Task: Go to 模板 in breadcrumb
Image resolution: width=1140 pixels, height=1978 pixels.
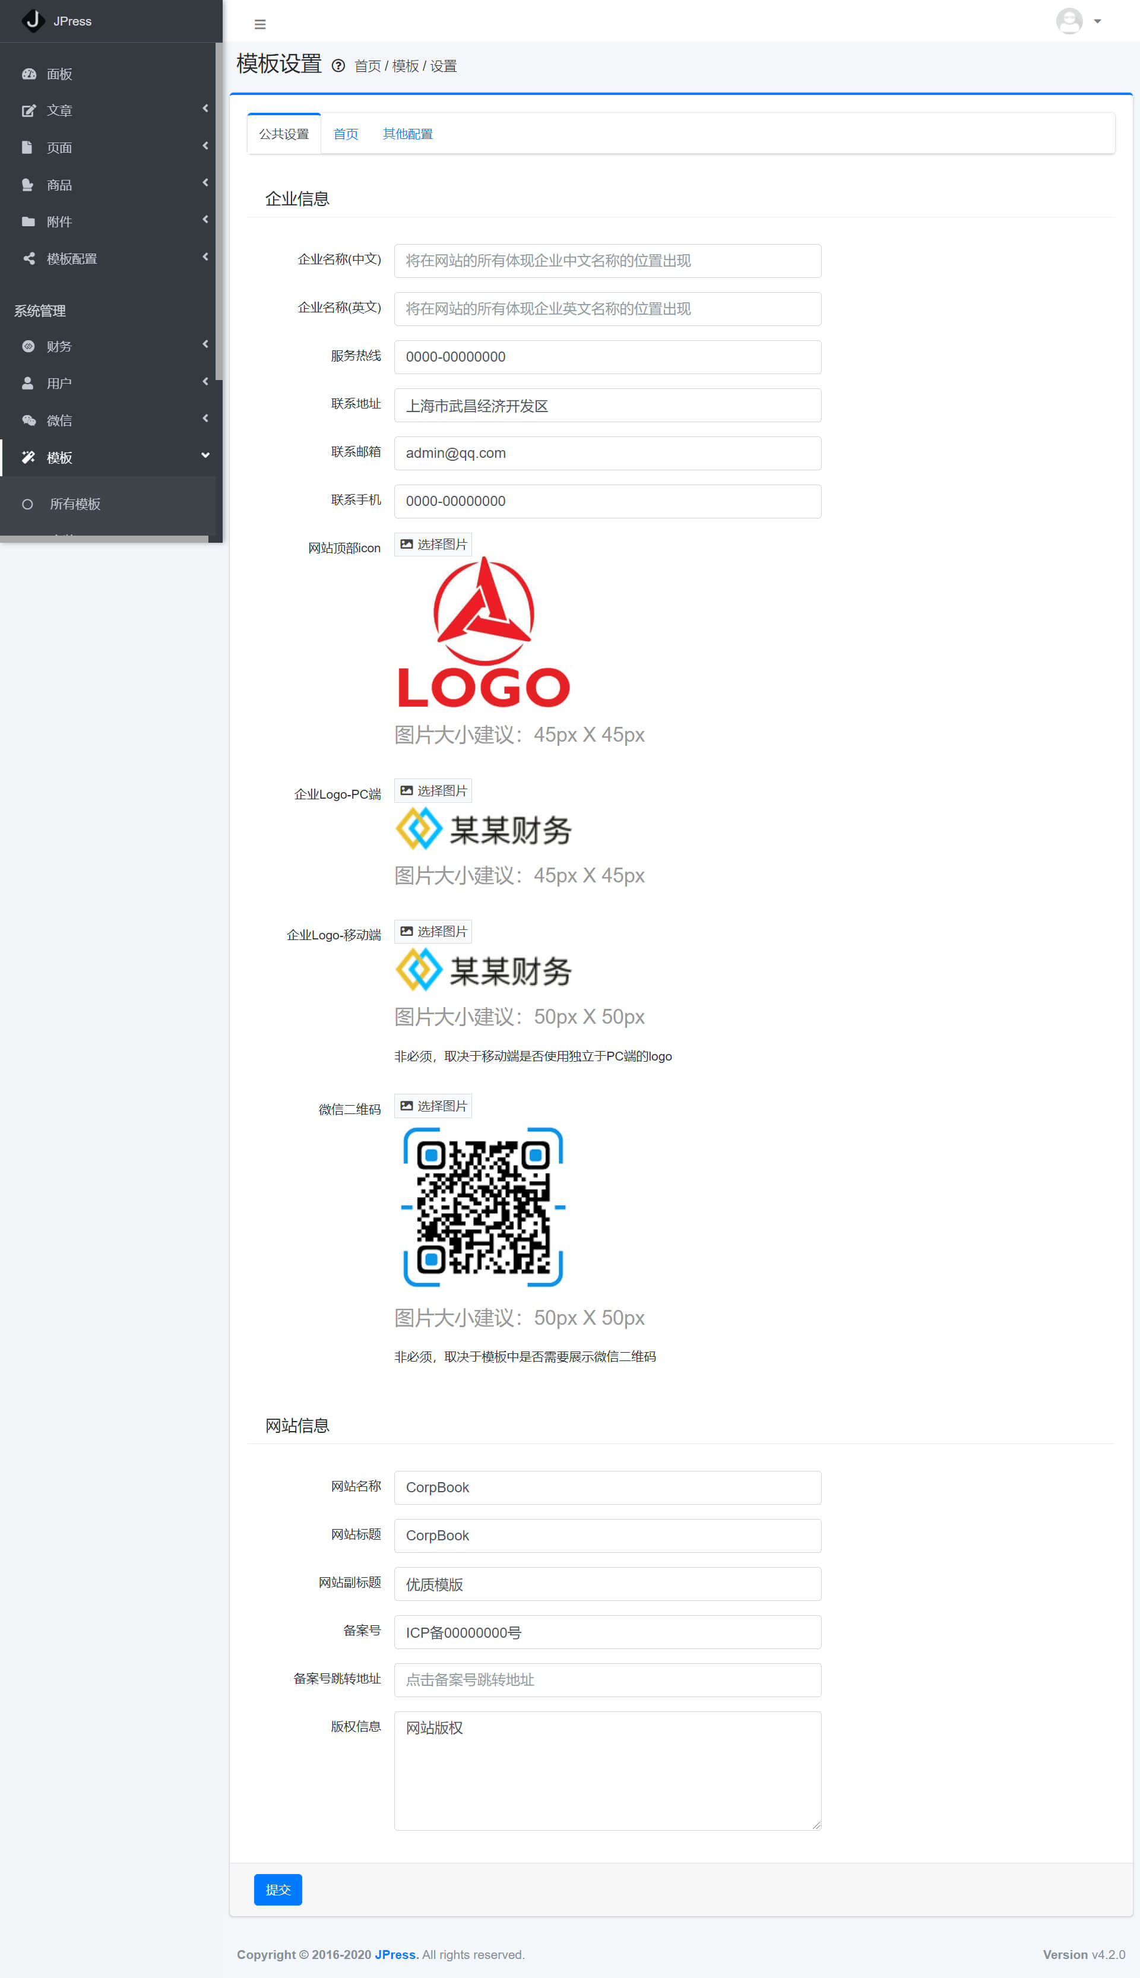Action: tap(405, 67)
